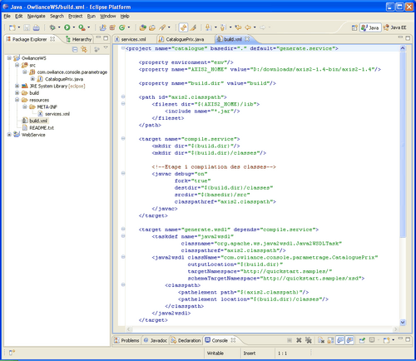Open the Project menu
The width and height of the screenshot is (416, 361).
(x=75, y=16)
